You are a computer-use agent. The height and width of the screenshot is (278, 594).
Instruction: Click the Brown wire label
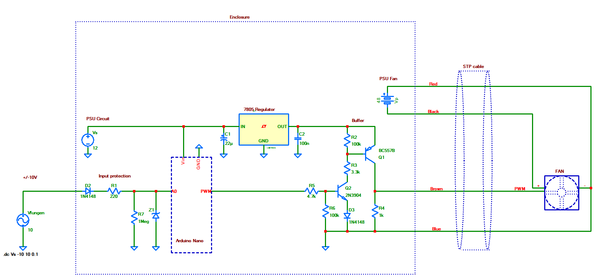(x=436, y=189)
